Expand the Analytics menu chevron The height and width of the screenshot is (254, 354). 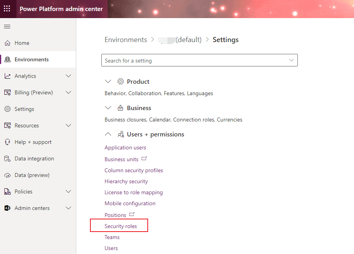point(68,76)
